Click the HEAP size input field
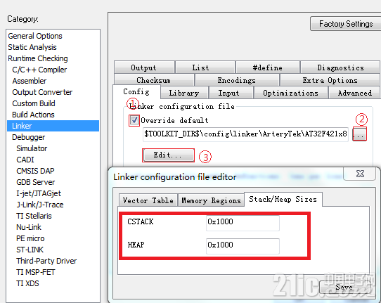Screen dimensions: 381x303 click(243, 246)
